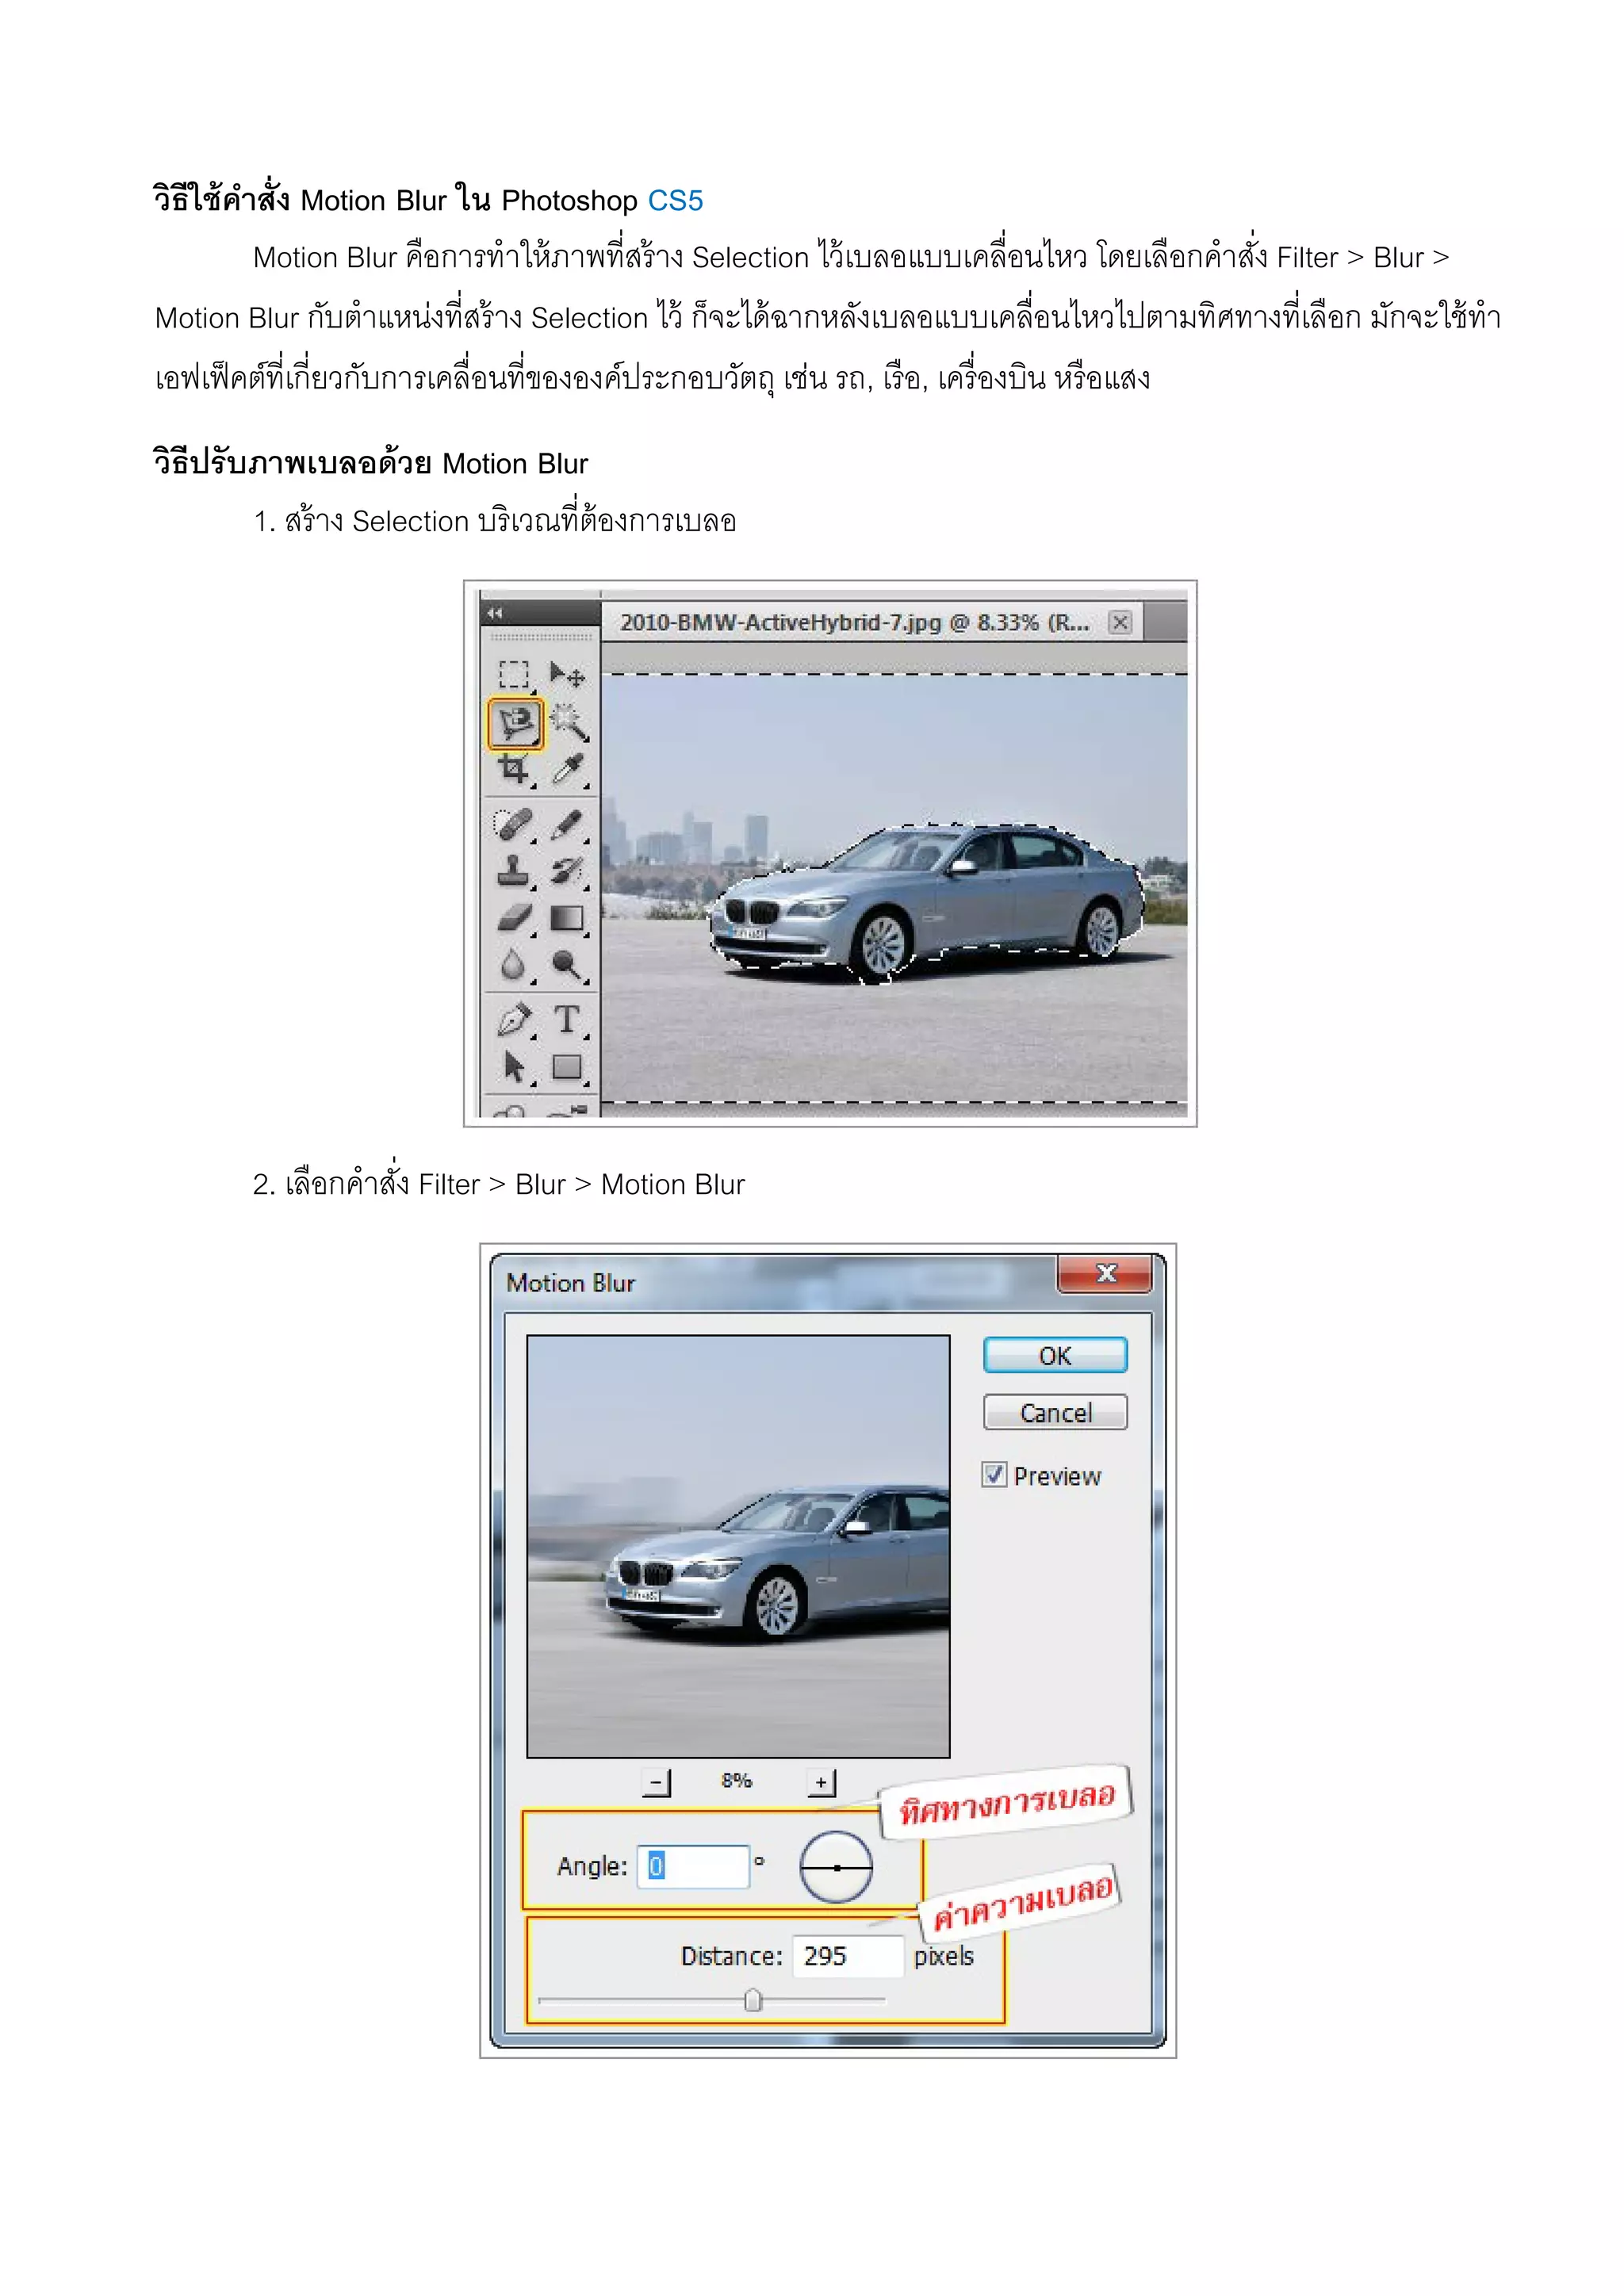Click the Angle input field
Image resolution: width=1624 pixels, height=2296 pixels.
coord(693,1866)
